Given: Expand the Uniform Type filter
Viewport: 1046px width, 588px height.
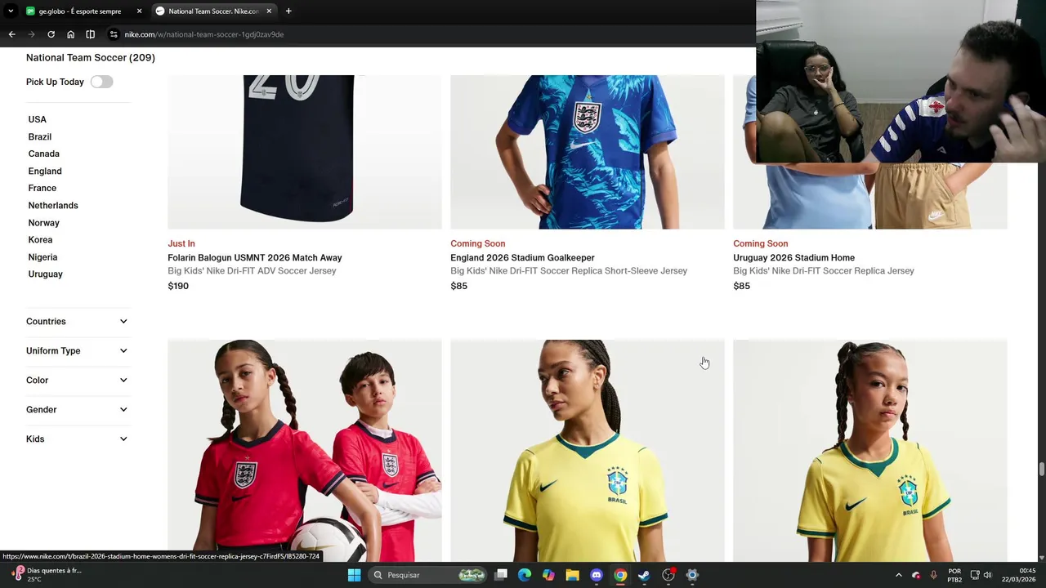Looking at the screenshot, I should (77, 350).
